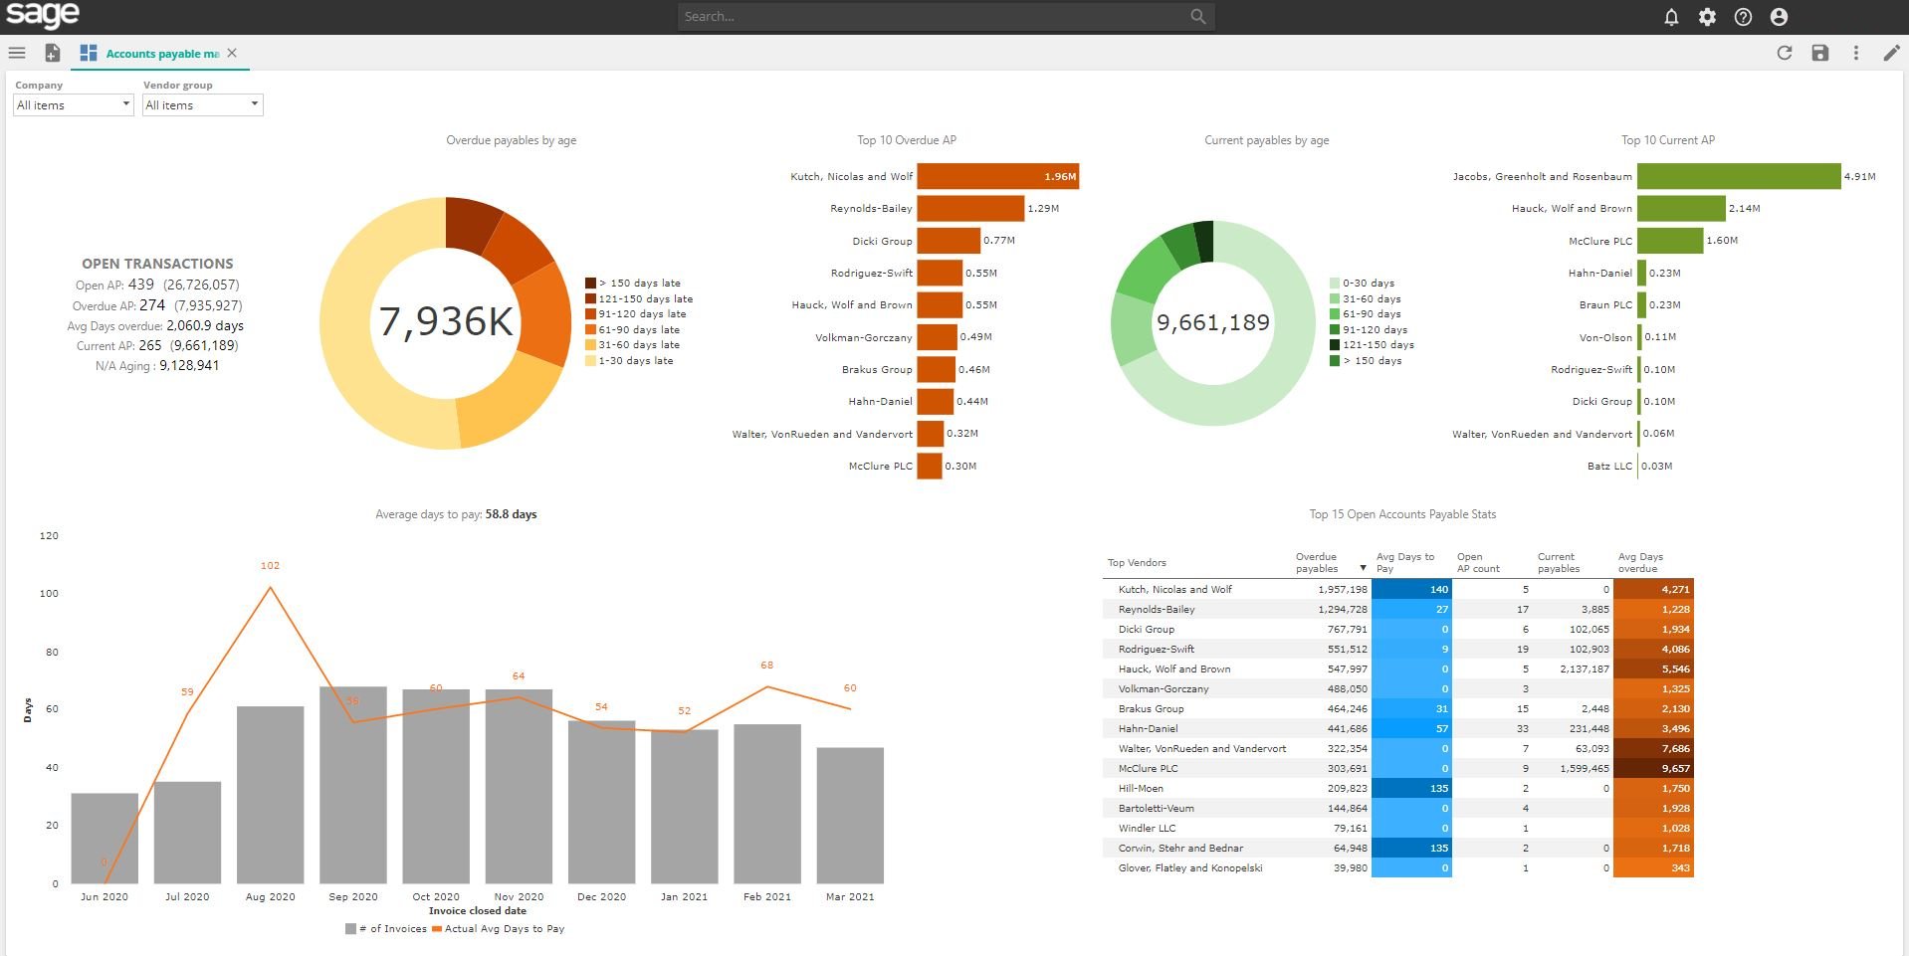Open the Company filter dropdown
This screenshot has width=1909, height=956.
[x=72, y=104]
